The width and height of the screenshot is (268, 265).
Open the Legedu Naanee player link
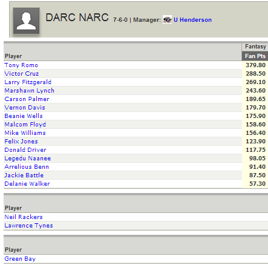coord(28,159)
